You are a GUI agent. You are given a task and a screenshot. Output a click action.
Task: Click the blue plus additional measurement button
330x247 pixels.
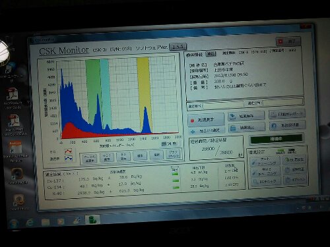point(207,130)
